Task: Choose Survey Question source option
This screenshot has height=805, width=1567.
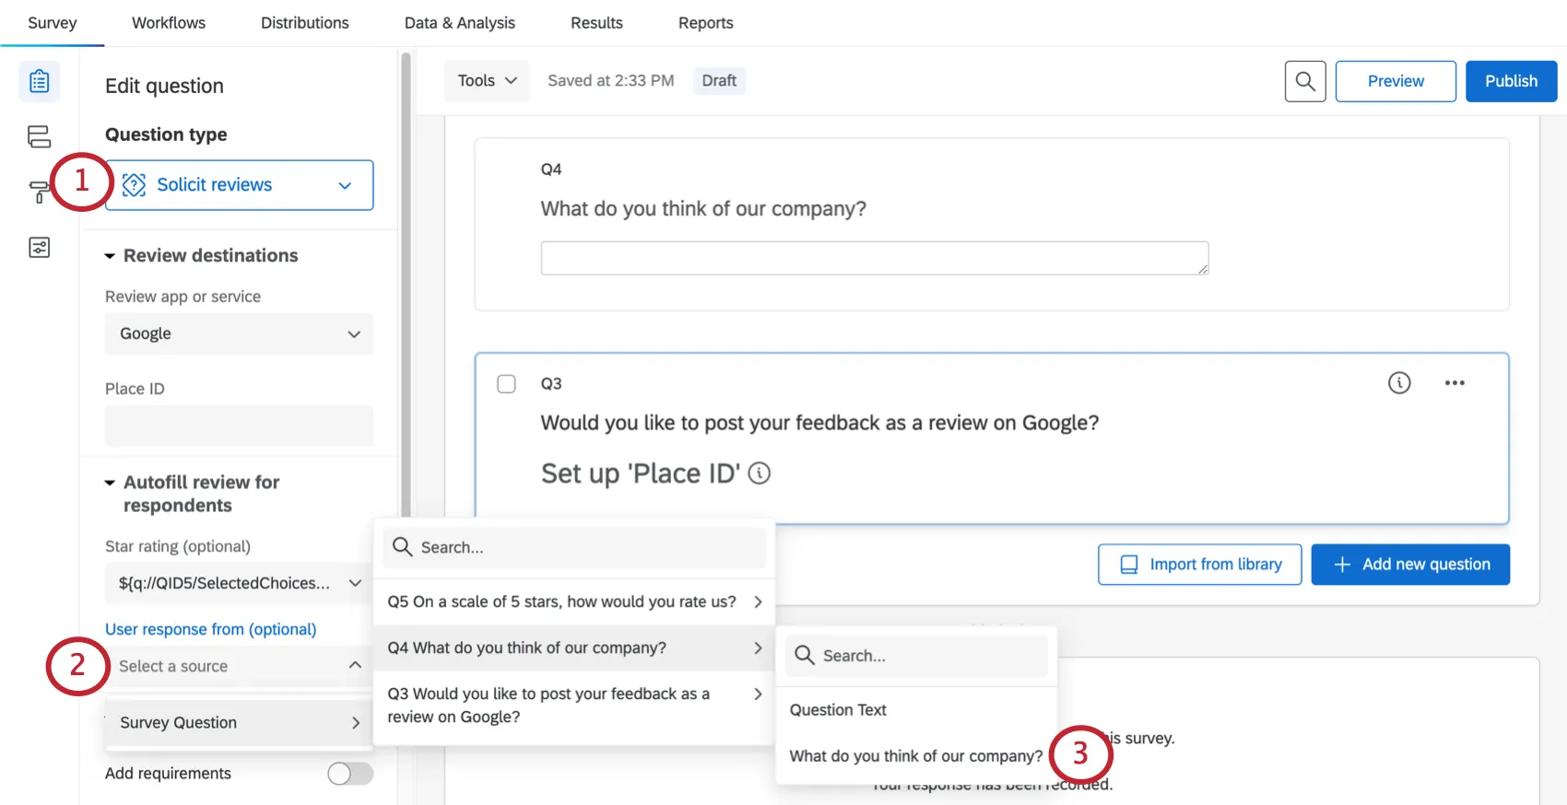Action: point(240,723)
